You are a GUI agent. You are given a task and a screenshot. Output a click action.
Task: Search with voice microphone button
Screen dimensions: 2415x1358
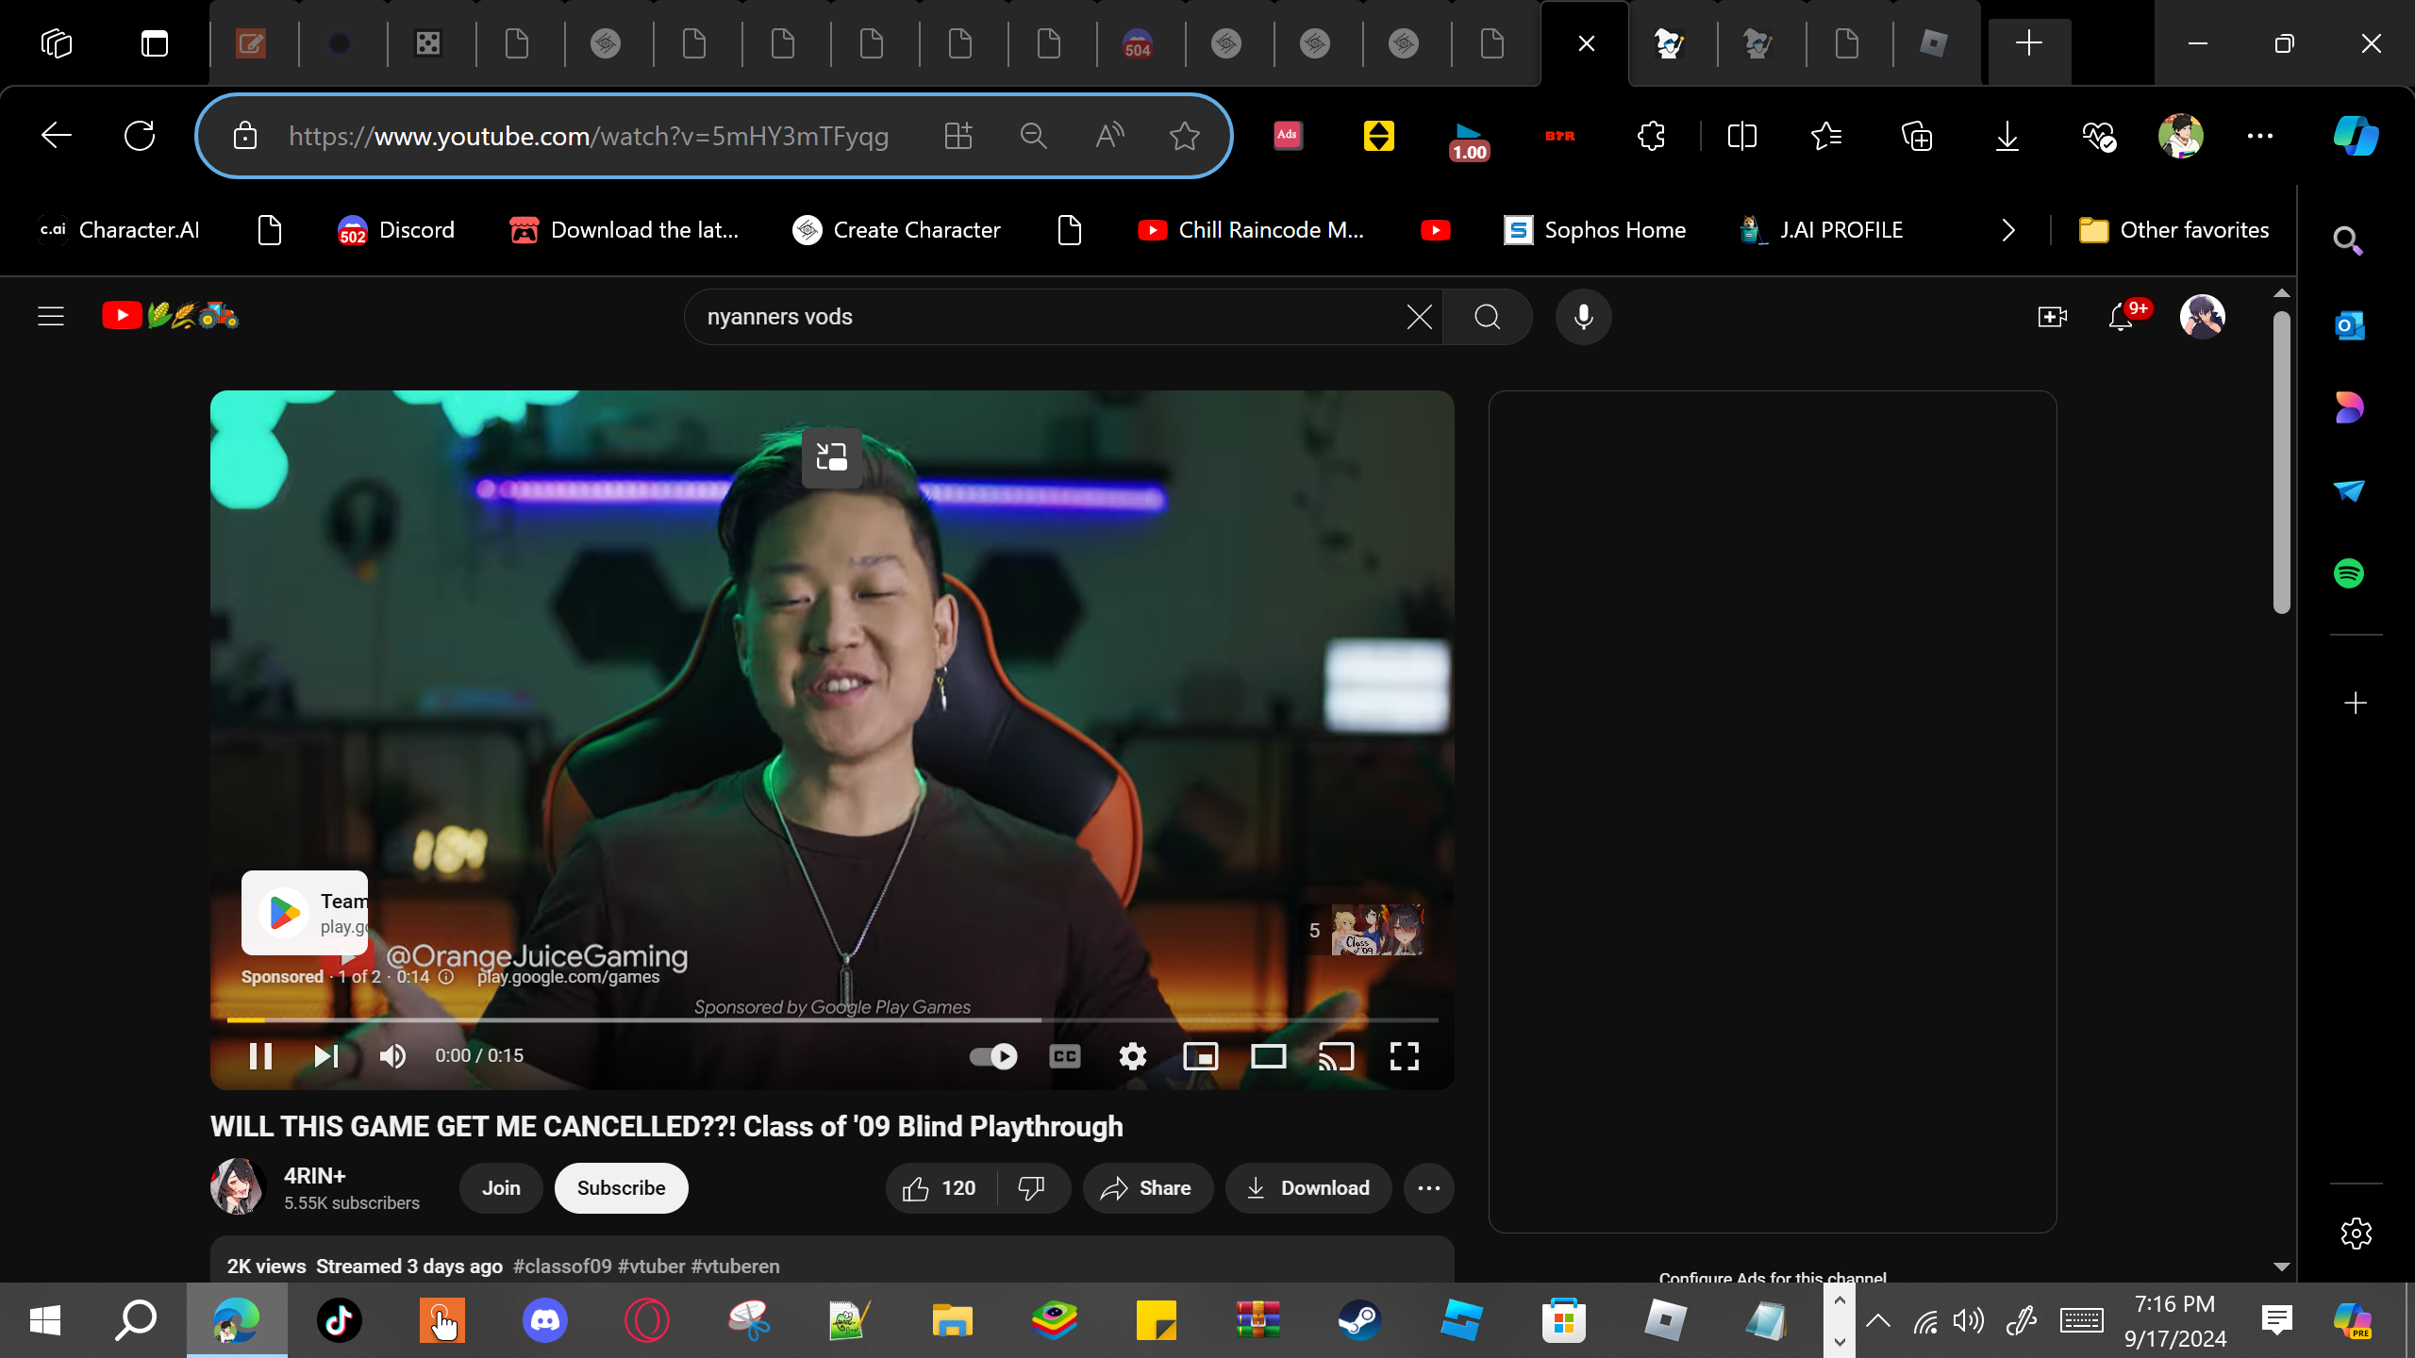pos(1583,317)
